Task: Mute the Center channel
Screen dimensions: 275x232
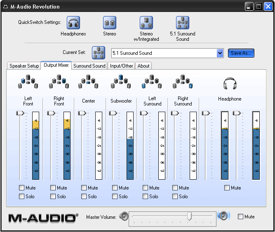Action: click(x=84, y=187)
